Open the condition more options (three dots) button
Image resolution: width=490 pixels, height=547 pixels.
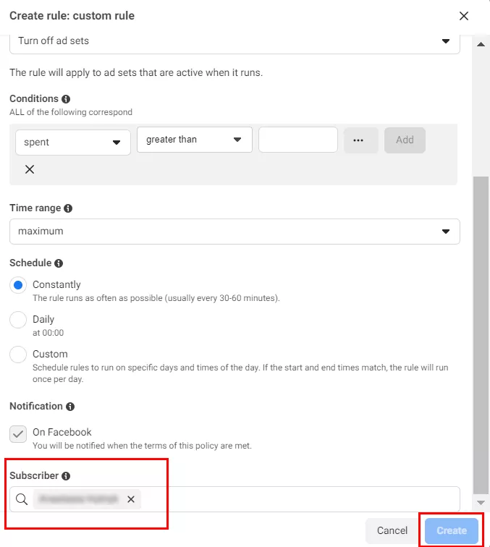361,140
